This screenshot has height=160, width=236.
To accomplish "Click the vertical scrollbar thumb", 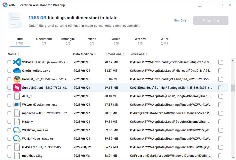I will coord(233,88).
